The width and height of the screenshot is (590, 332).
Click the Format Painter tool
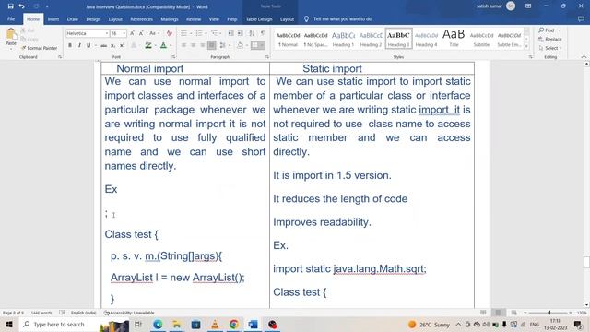[x=39, y=48]
